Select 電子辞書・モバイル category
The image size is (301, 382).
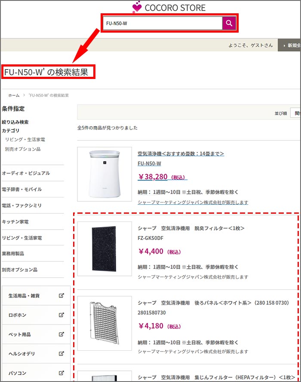coord(21,189)
